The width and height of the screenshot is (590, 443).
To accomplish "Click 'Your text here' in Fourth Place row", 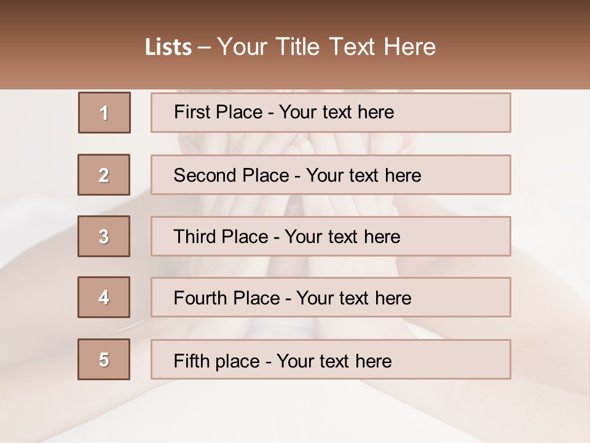I will 353,298.
